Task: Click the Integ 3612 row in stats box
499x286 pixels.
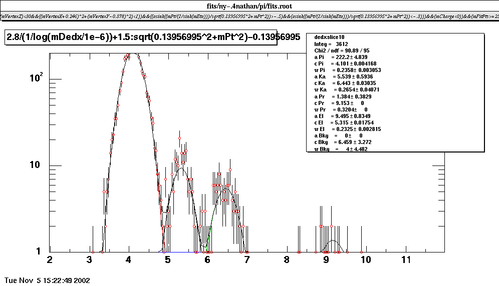Action: point(331,44)
